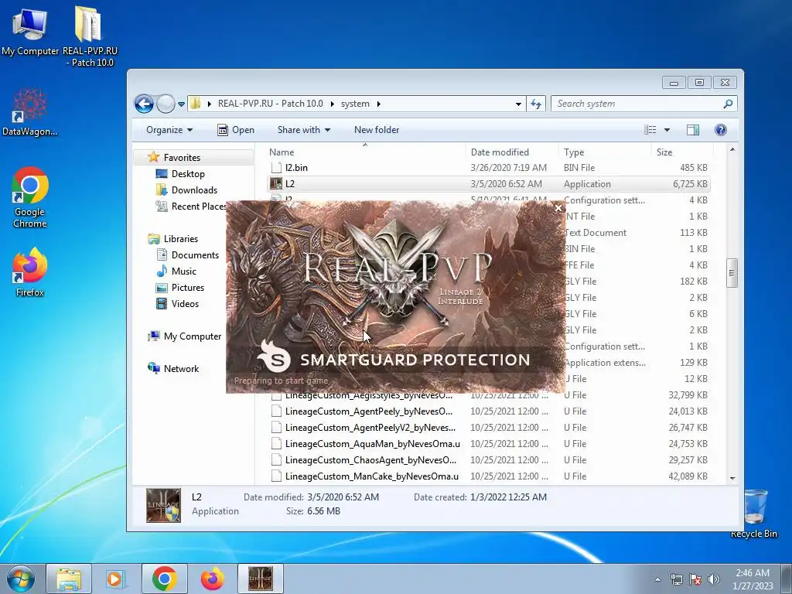Open Music library
This screenshot has height=594, width=792.
pos(176,271)
